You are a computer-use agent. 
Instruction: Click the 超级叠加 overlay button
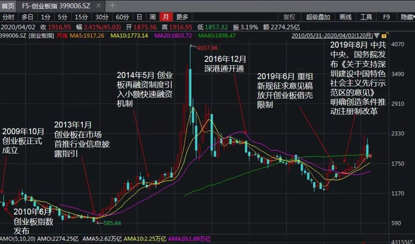tap(318, 17)
